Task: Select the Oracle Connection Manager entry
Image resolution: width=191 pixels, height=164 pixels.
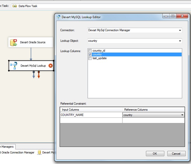Action: coord(17,152)
